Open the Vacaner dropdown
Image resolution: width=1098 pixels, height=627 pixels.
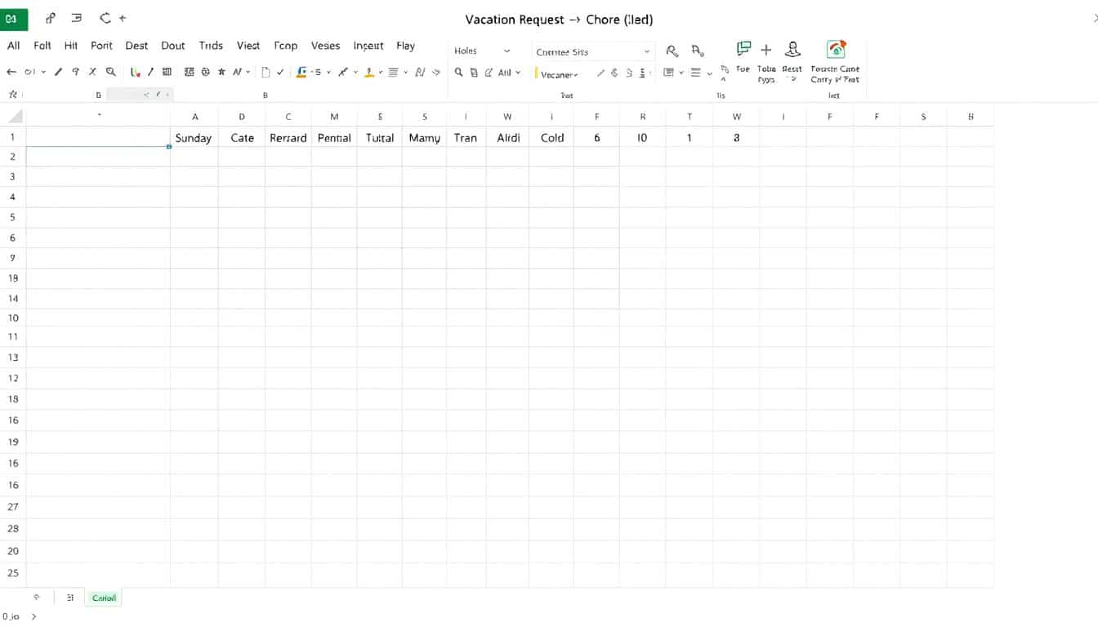click(x=559, y=74)
